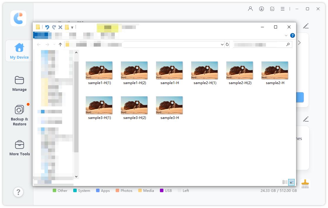Image resolution: width=328 pixels, height=208 pixels.
Task: Click the refresh button in address bar
Action: (x=227, y=45)
